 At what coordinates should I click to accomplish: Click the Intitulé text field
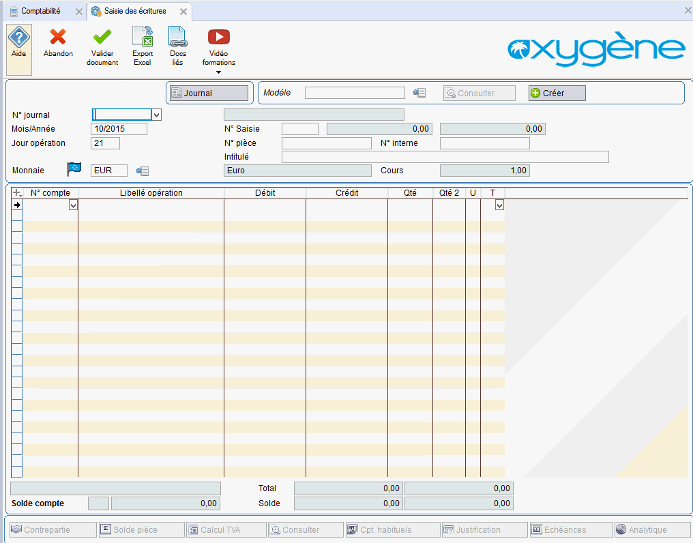point(445,157)
